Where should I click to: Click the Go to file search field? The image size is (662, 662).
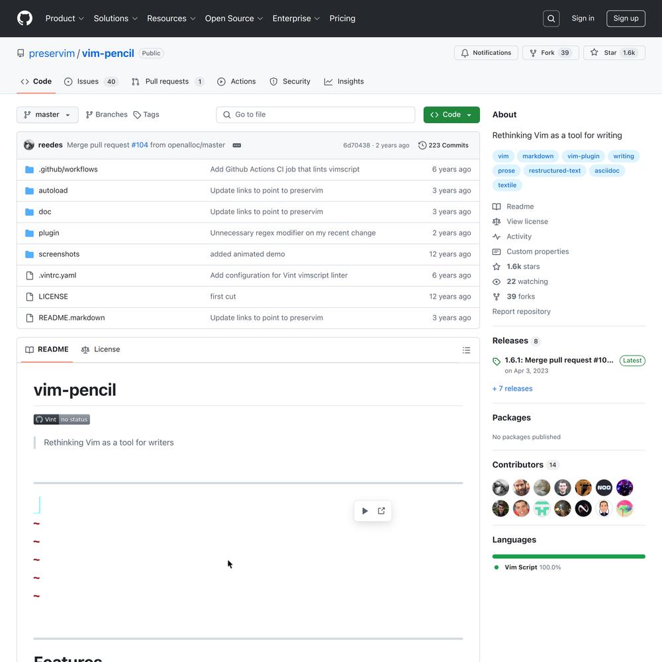(315, 115)
